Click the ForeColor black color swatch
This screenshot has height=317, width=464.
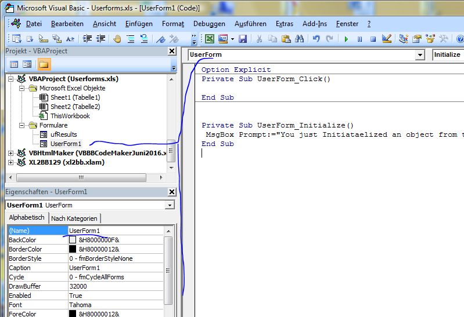coord(73,314)
